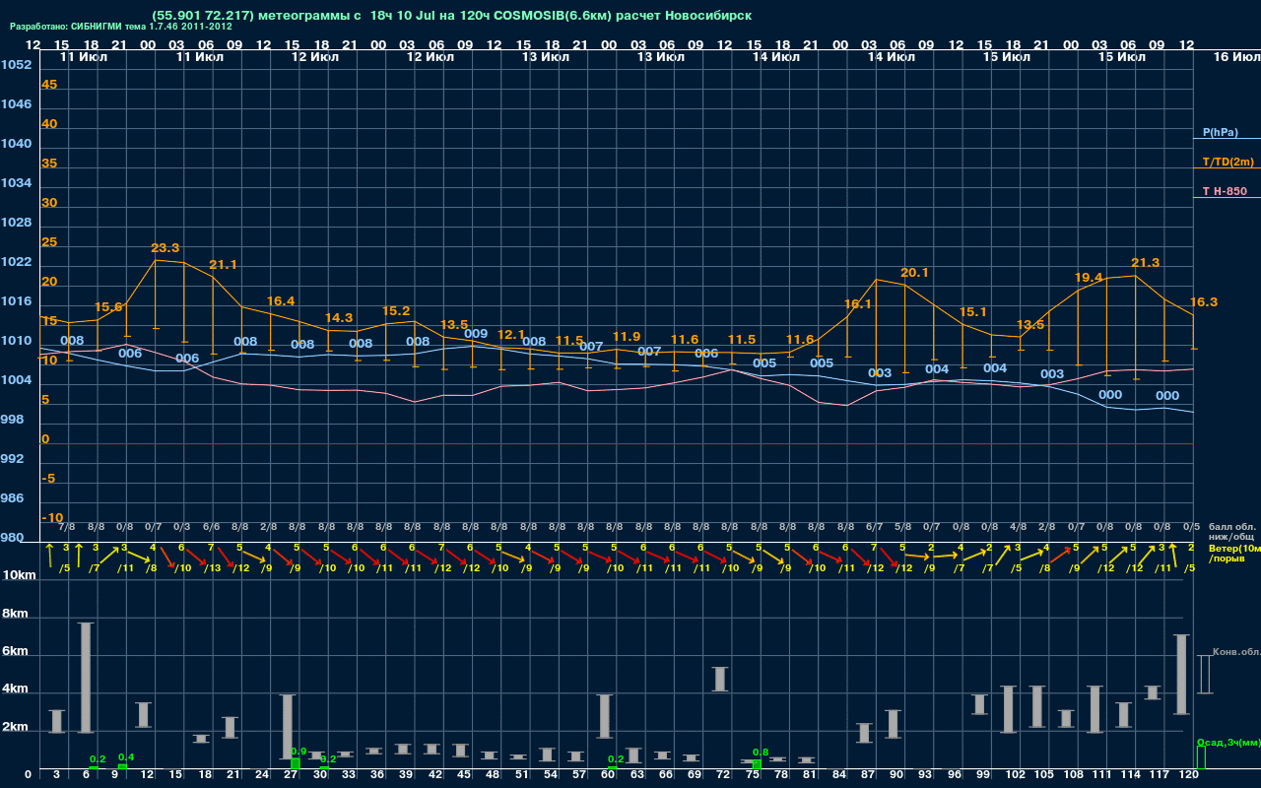Click the 14.3 temperature label
The image size is (1261, 788).
click(339, 318)
